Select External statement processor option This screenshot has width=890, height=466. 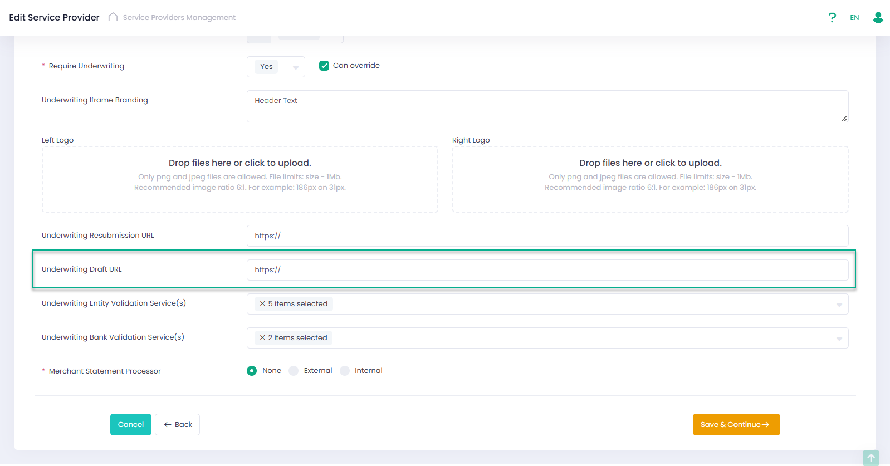(x=294, y=371)
